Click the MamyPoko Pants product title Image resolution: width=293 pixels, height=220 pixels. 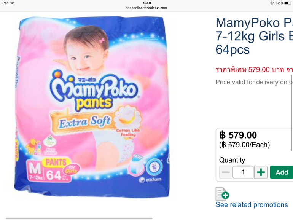point(254,36)
